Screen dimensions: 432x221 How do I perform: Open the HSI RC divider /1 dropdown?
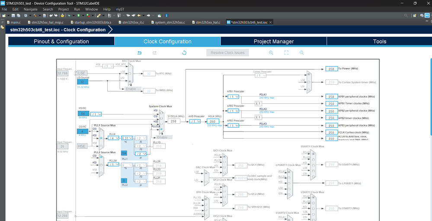(x=96, y=114)
